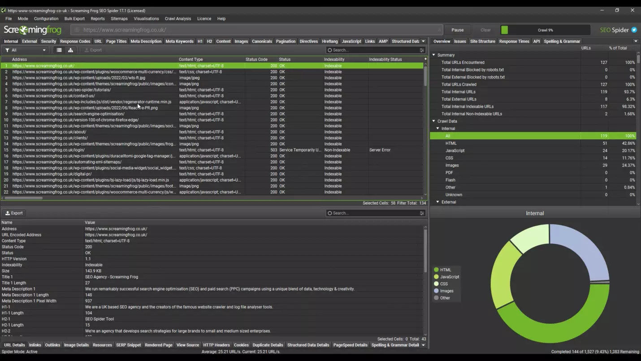Collapse the Crawl Data section
641x361 pixels.
coord(433,121)
